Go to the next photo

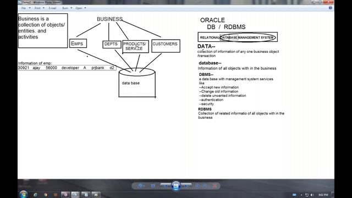(x=186, y=186)
